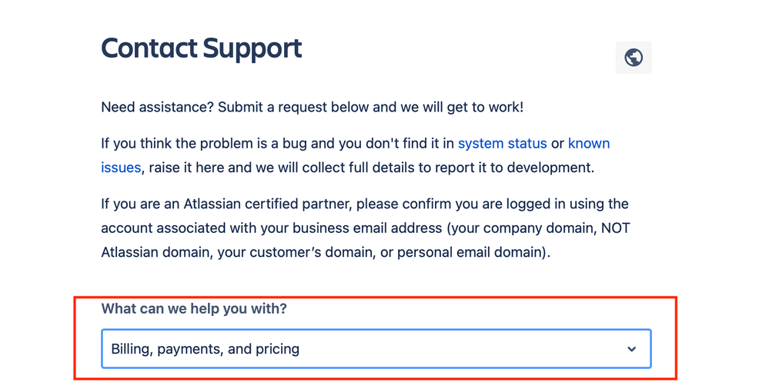Click the "Atlassian certified partner" phrase

[268, 204]
